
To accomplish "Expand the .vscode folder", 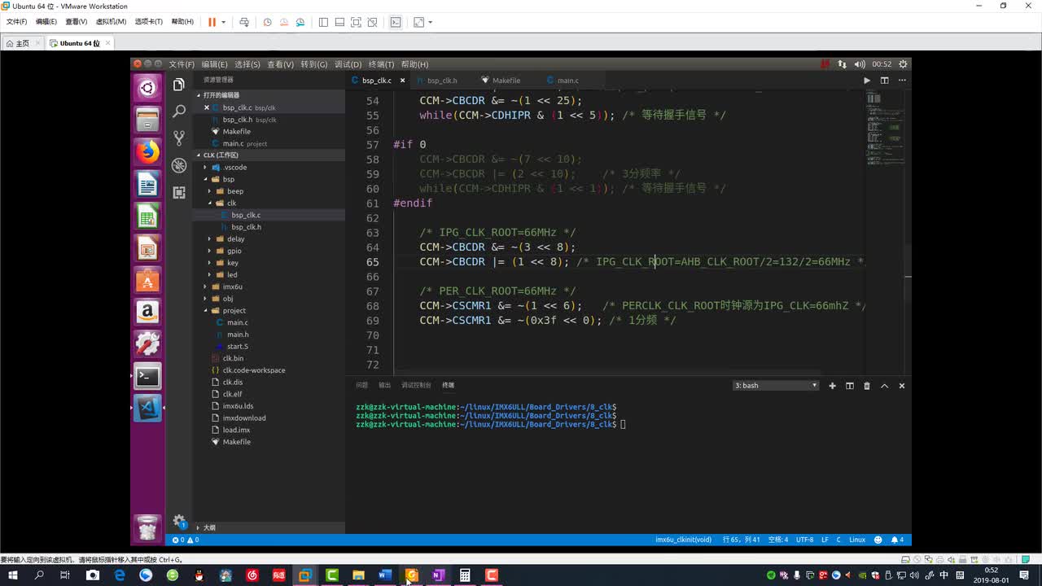I will point(234,167).
